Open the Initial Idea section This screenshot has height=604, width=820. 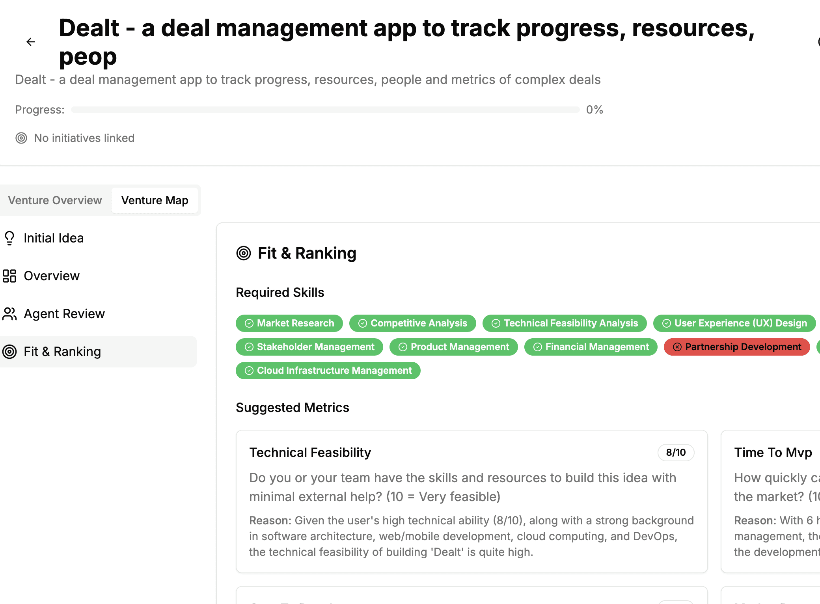54,238
